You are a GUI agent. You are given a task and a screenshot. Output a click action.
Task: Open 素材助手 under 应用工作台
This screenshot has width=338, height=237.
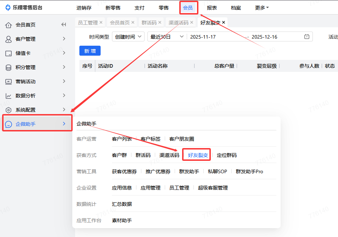[122, 221]
